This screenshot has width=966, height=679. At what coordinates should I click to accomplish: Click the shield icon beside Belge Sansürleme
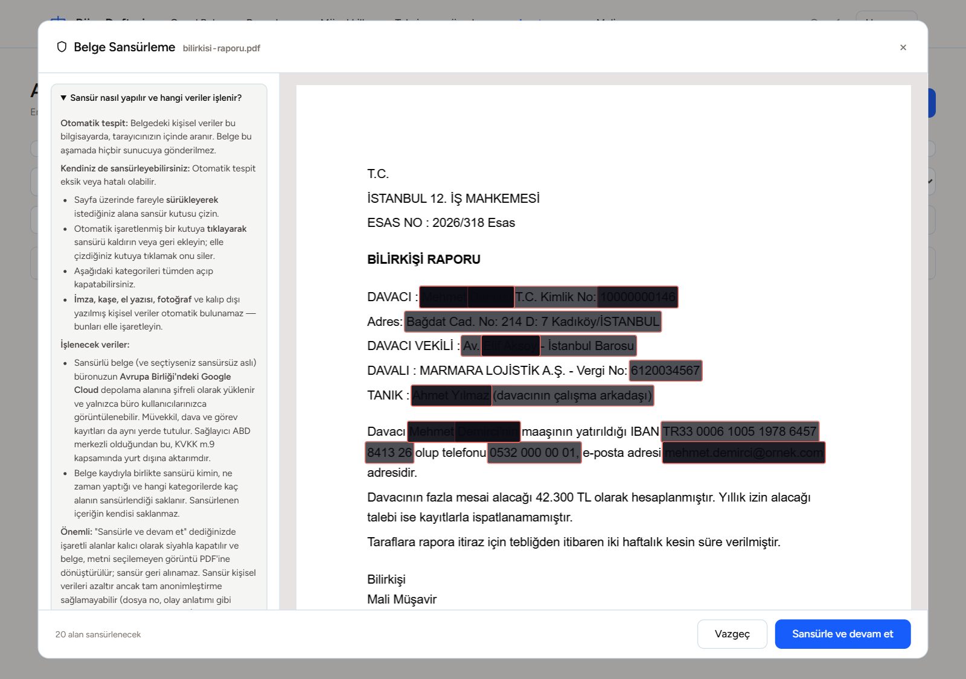pos(62,47)
